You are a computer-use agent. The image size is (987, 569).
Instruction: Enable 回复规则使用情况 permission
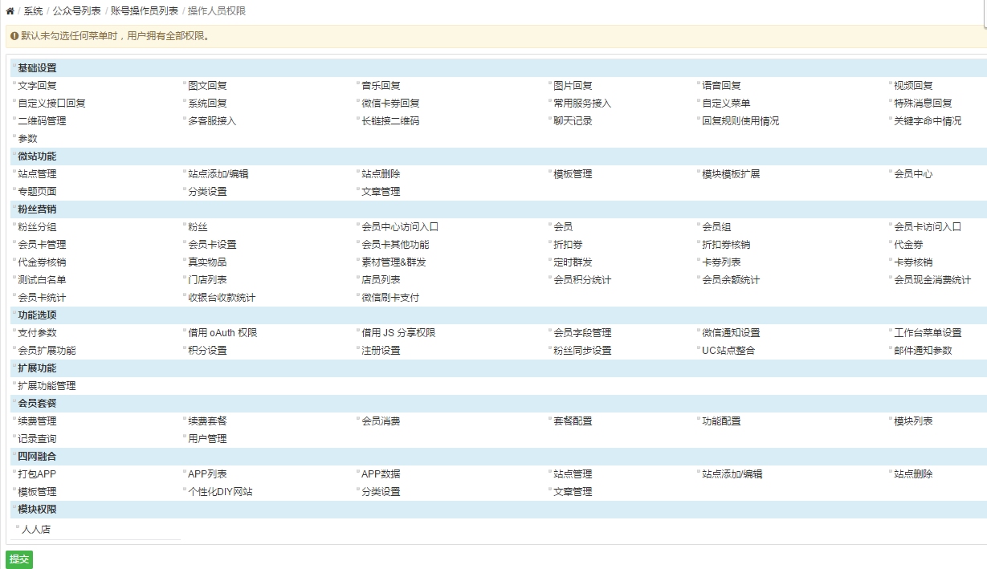[698, 119]
